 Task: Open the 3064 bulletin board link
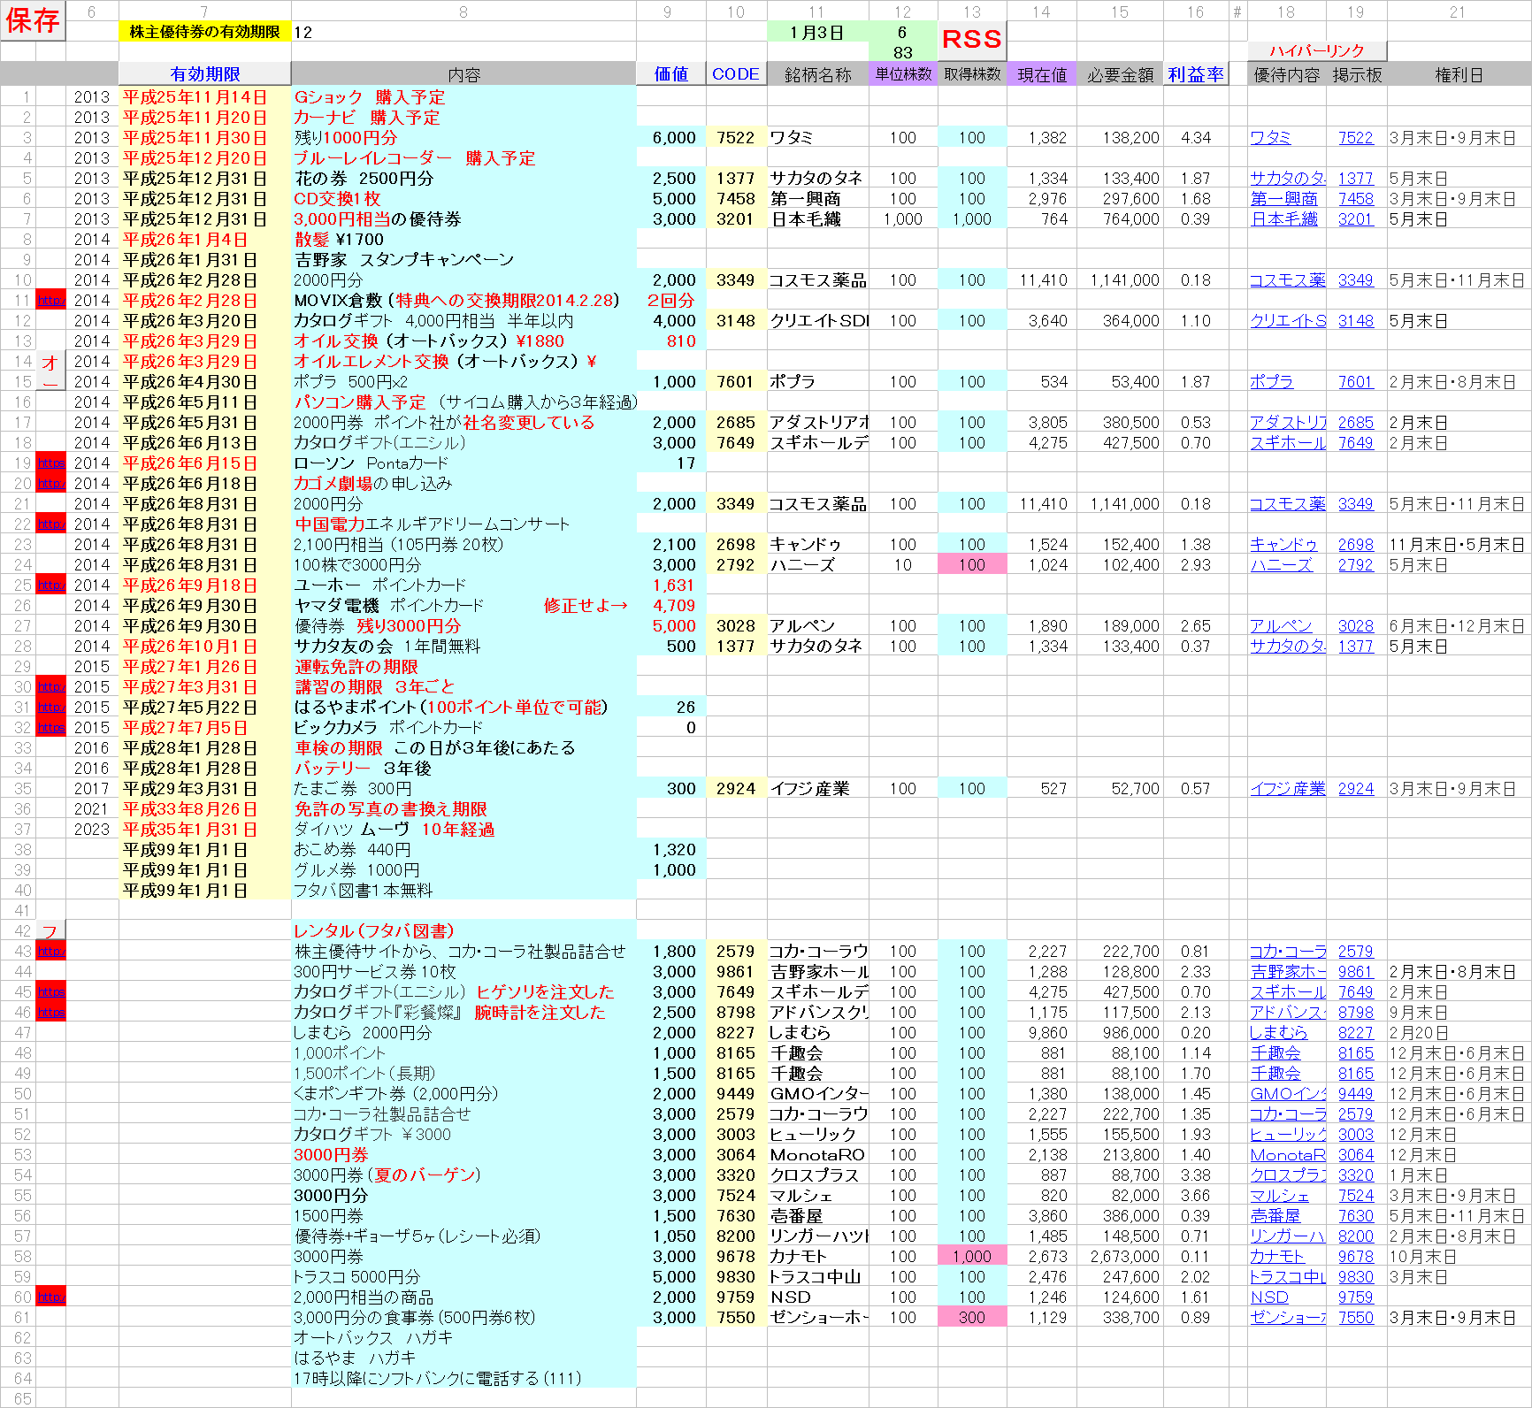1356,1155
